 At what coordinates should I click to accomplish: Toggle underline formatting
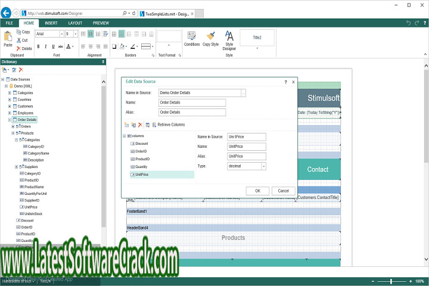53,46
